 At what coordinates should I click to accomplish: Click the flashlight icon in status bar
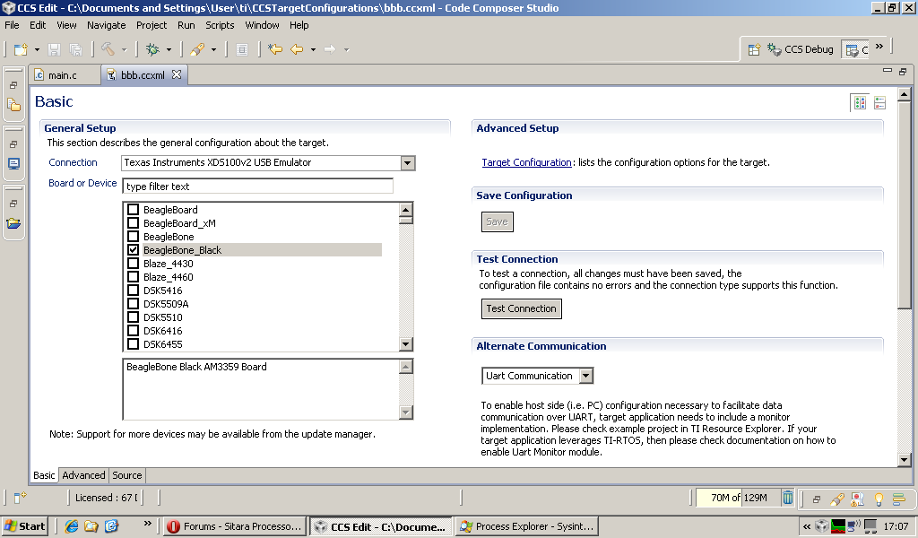pos(836,499)
